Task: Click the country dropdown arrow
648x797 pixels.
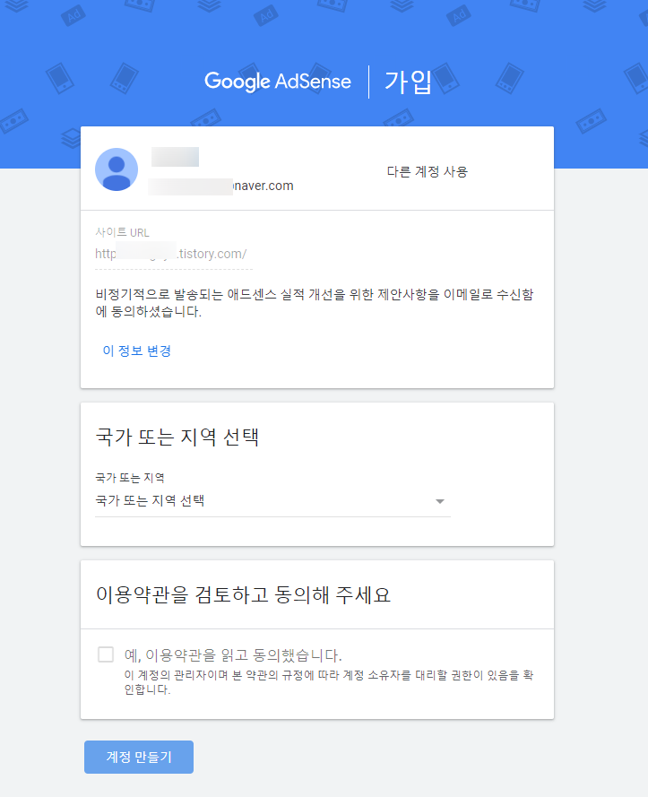Action: [440, 502]
